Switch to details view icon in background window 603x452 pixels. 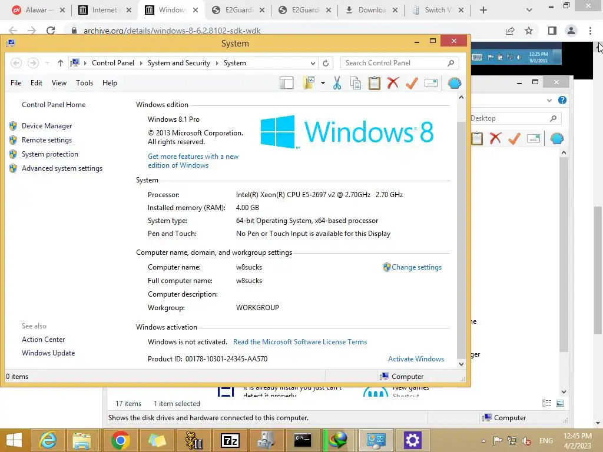pyautogui.click(x=547, y=403)
